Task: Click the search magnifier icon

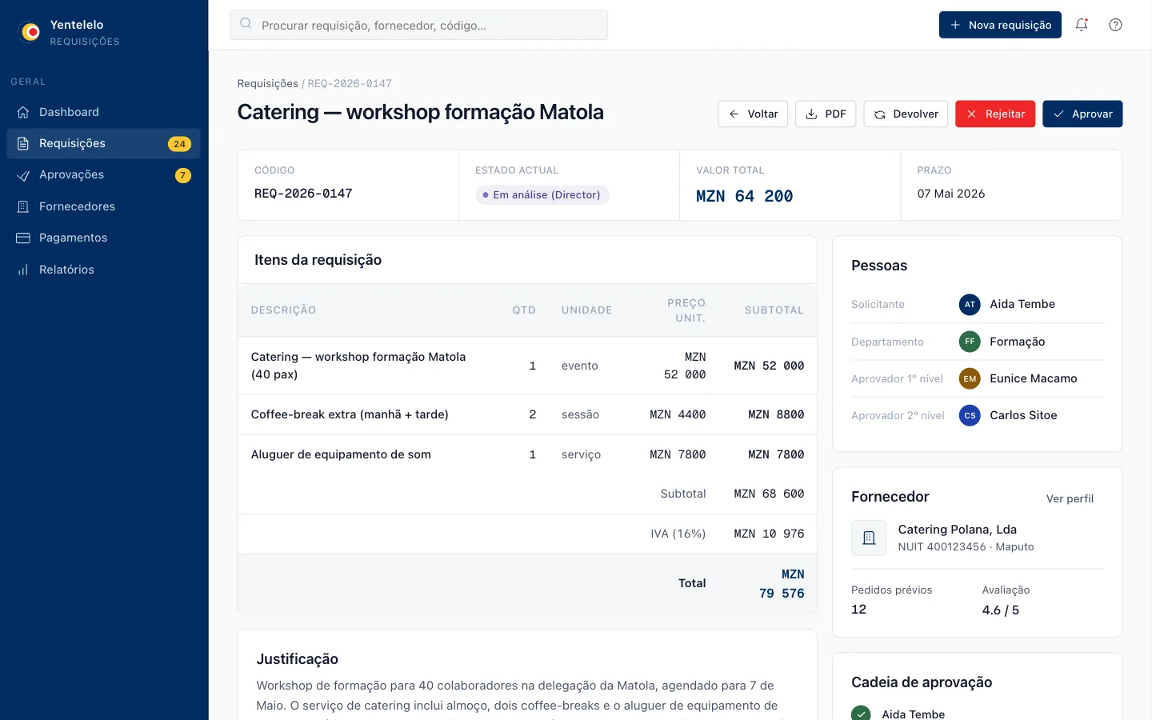Action: 246,25
